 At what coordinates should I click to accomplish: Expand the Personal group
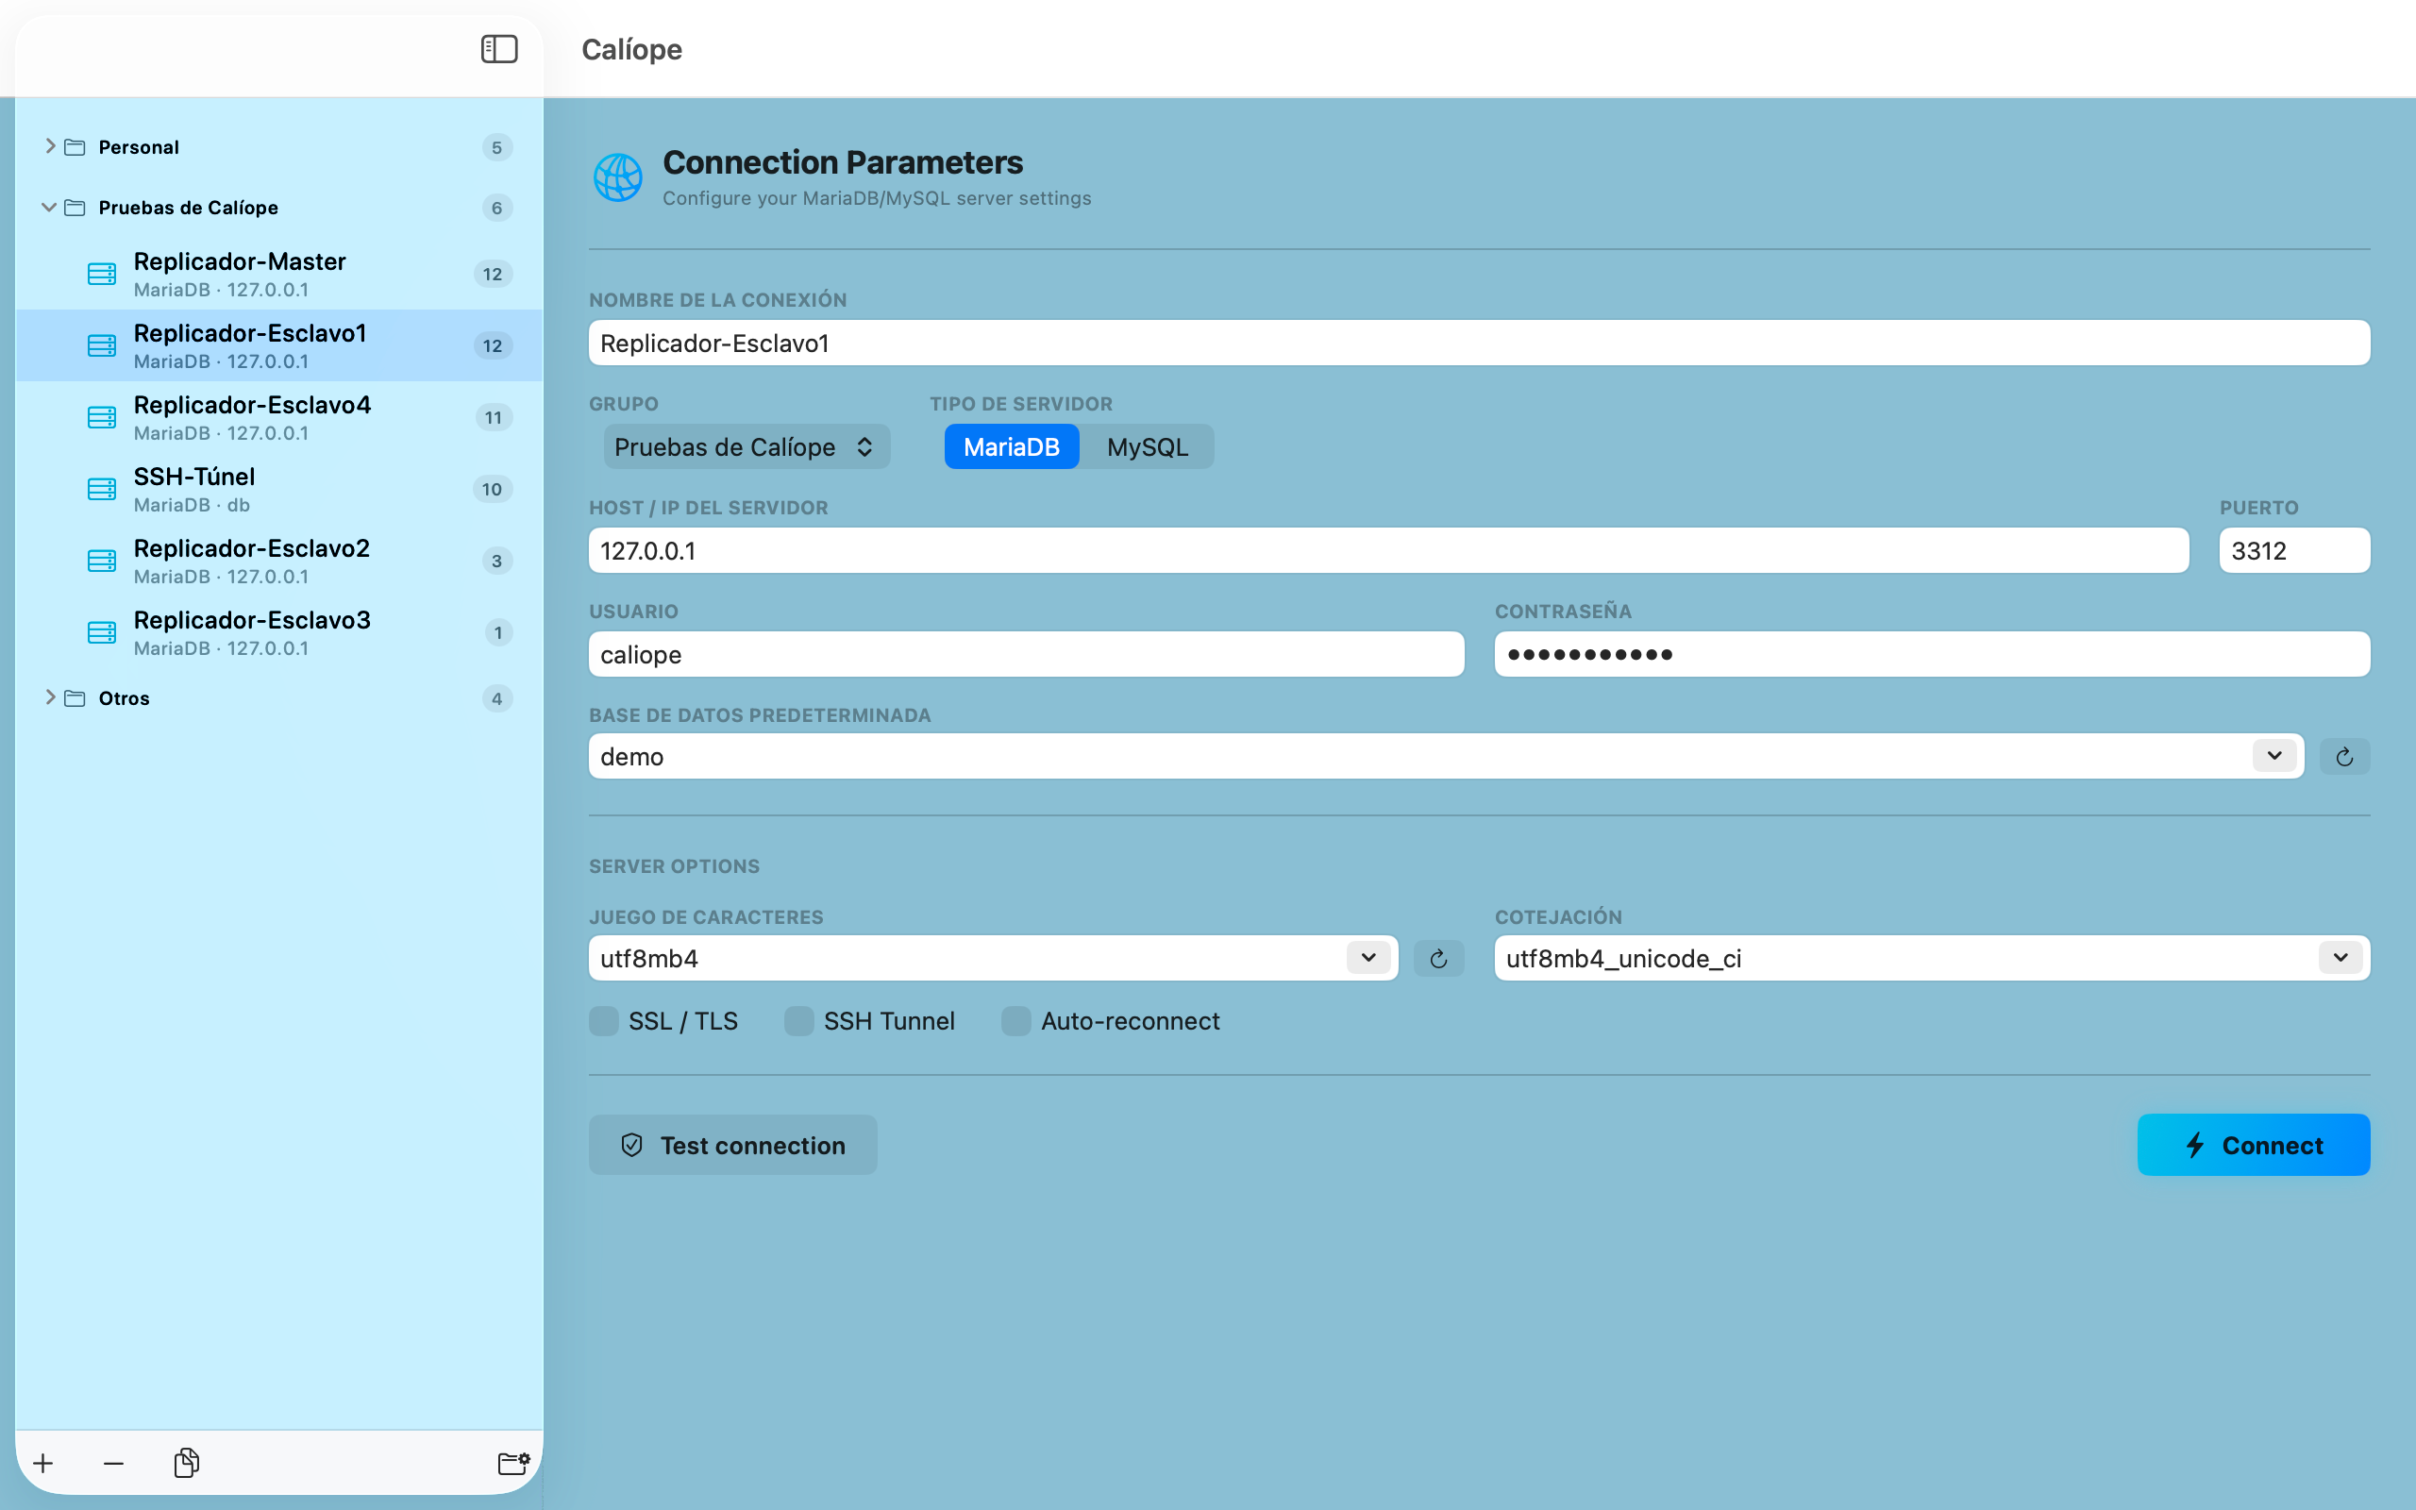49,147
